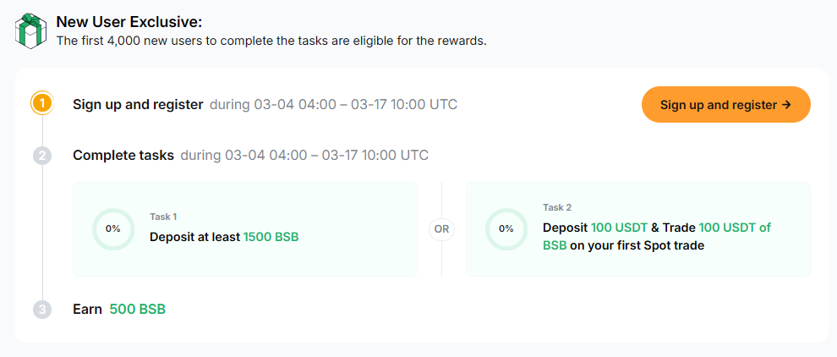Click the OR divider badge
The image size is (837, 357).
click(x=441, y=228)
